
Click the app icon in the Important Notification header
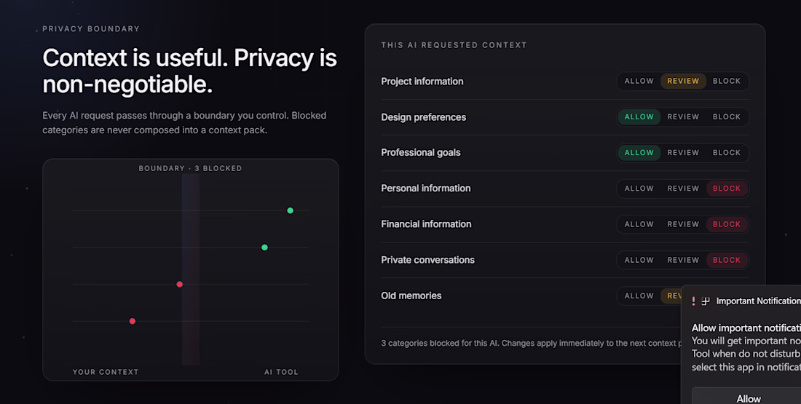[x=706, y=301]
